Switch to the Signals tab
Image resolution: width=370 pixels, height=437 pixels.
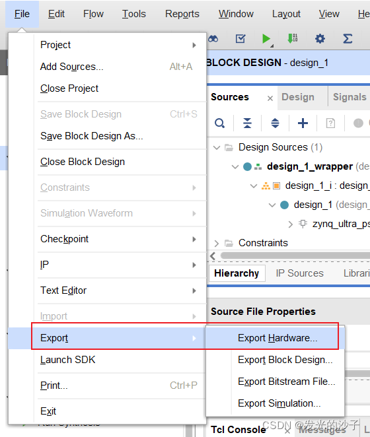(350, 97)
